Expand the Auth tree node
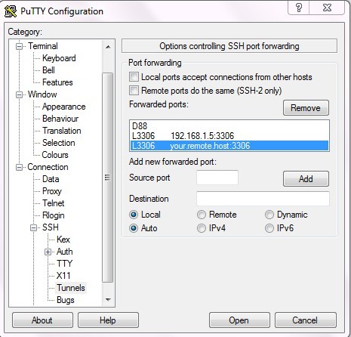This screenshot has width=351, height=337. tap(48, 252)
